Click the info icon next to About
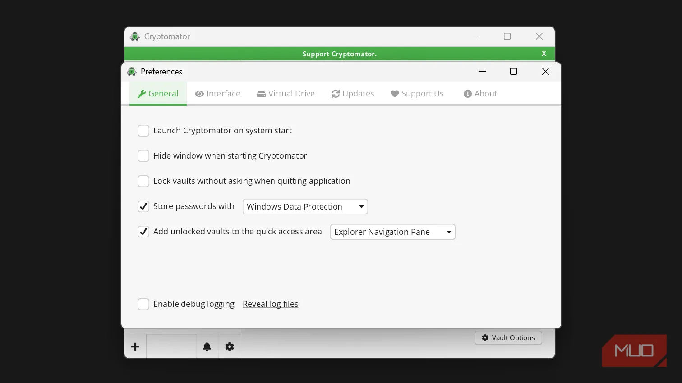This screenshot has height=383, width=682. 468,94
